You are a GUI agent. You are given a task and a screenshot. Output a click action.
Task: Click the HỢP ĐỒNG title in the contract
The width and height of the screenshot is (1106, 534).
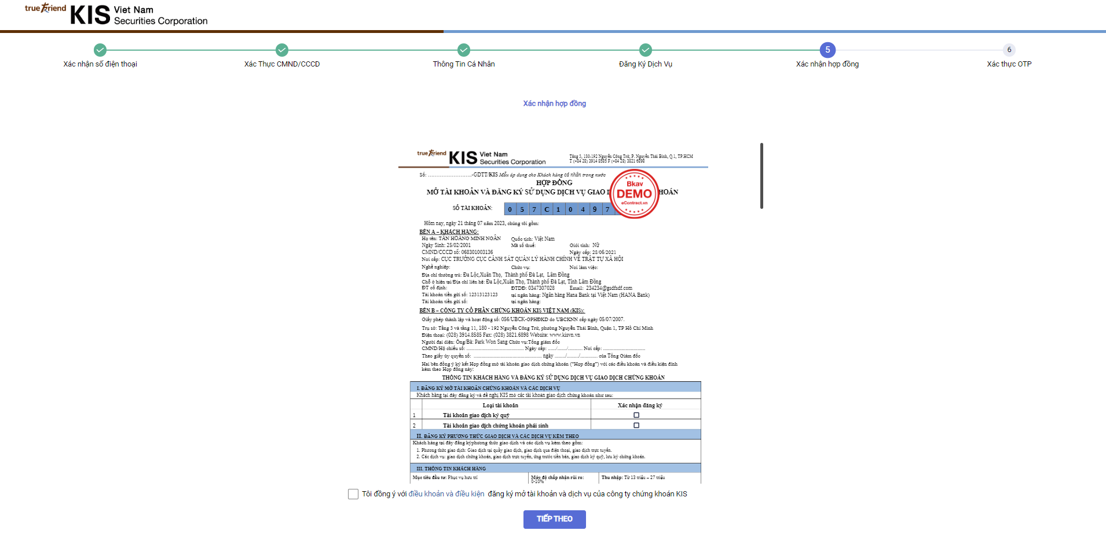tap(554, 183)
